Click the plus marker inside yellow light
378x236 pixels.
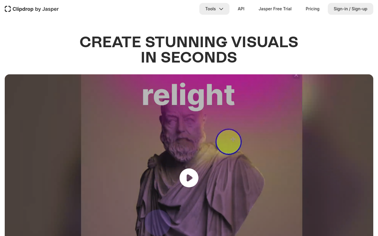point(233,139)
